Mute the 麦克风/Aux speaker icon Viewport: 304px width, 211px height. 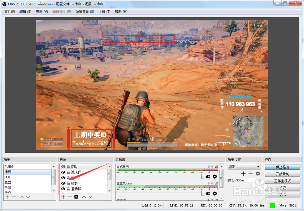tap(208, 193)
